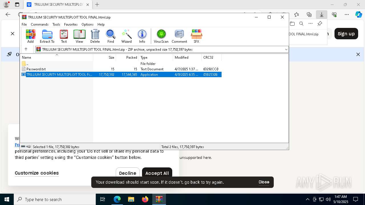
Task: Expand the archive path dropdown
Action: pos(286,49)
